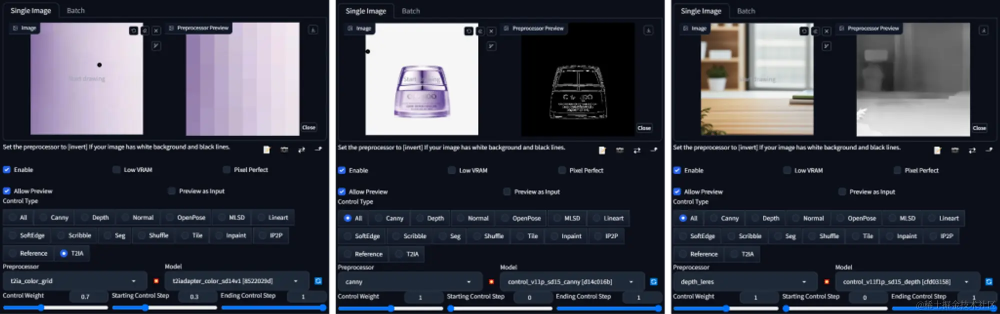Run the t2ia_color_grid preprocessor explosion icon
The image size is (1000, 314).
click(156, 281)
